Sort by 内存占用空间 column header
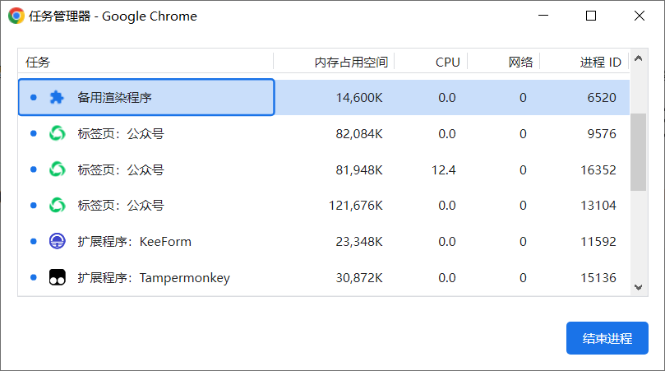 point(350,62)
